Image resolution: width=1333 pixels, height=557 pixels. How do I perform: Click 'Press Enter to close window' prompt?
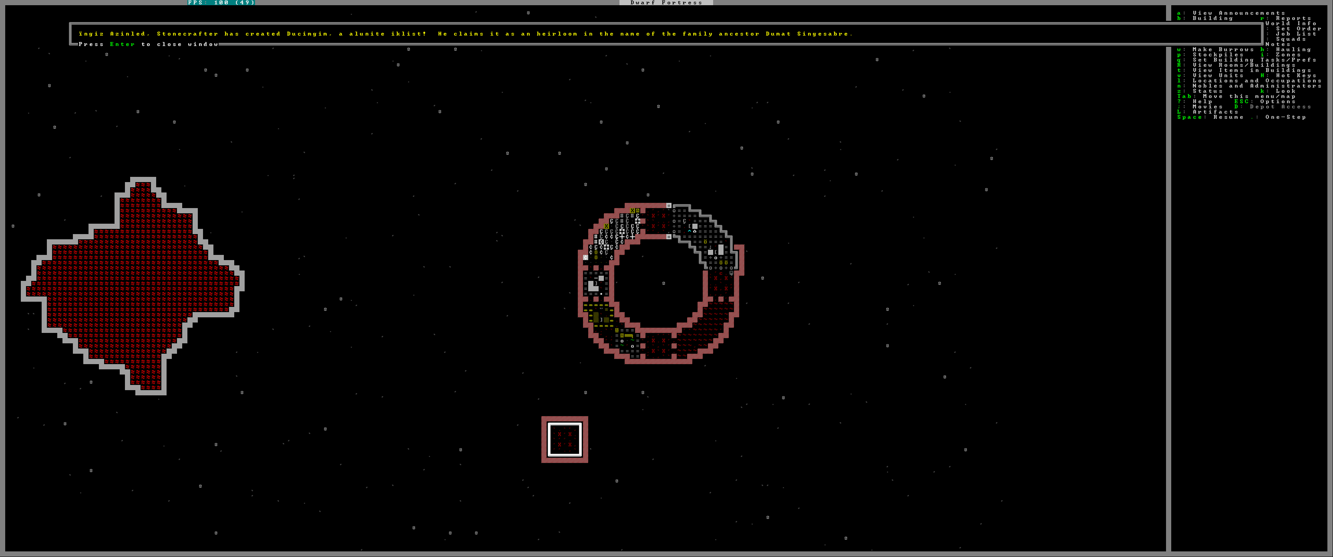coord(149,44)
